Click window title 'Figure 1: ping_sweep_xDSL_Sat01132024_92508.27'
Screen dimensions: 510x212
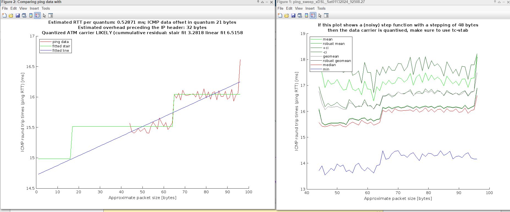[321, 2]
